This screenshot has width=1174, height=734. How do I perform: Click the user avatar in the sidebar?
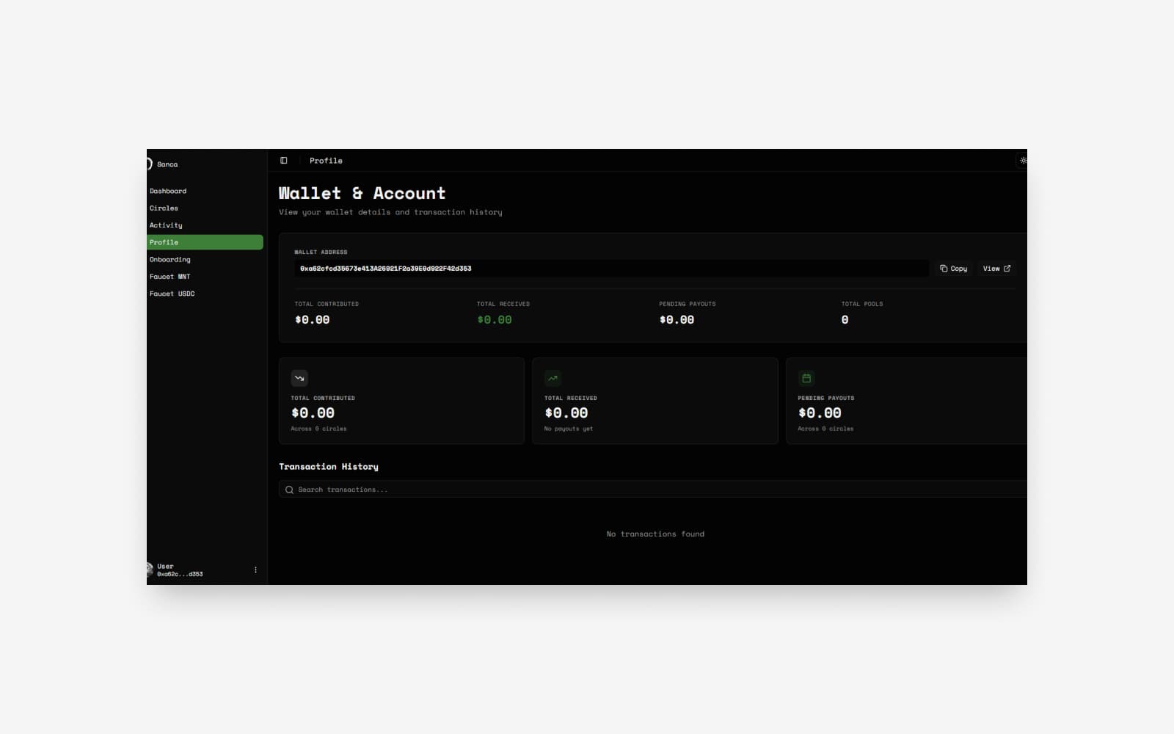[150, 570]
